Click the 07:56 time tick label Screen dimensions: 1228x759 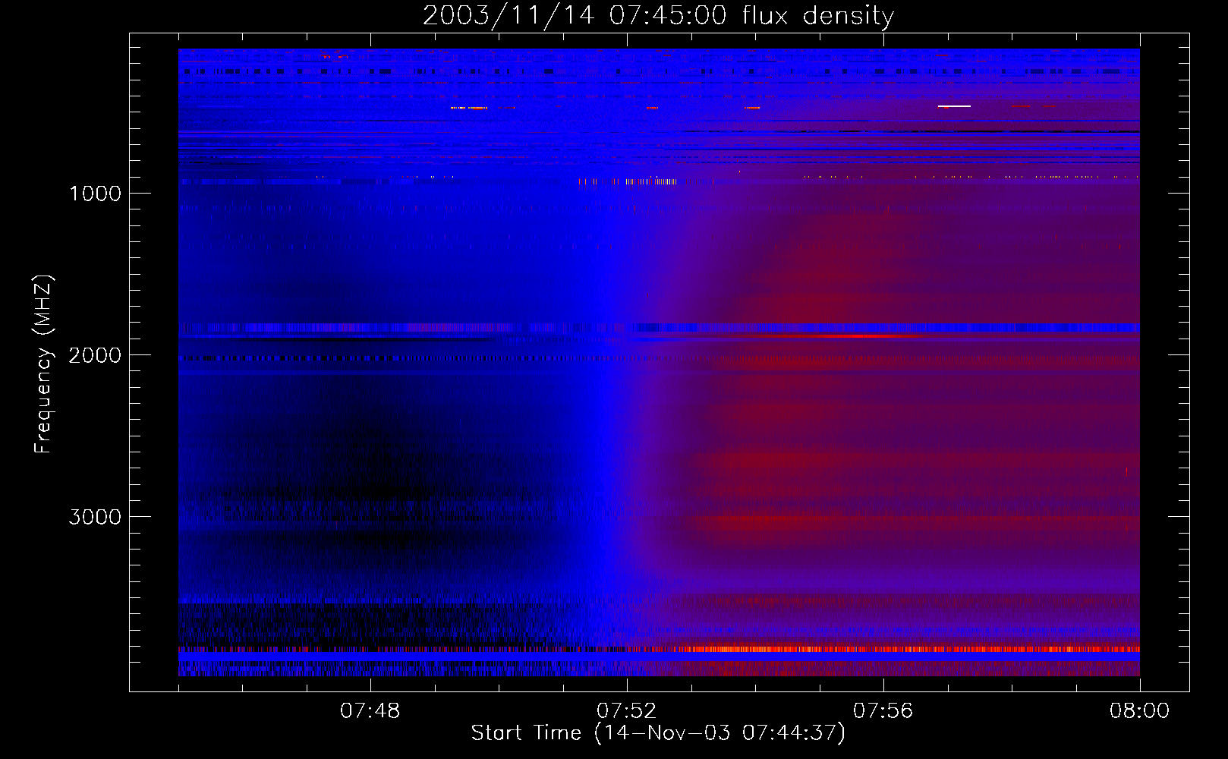tap(883, 711)
